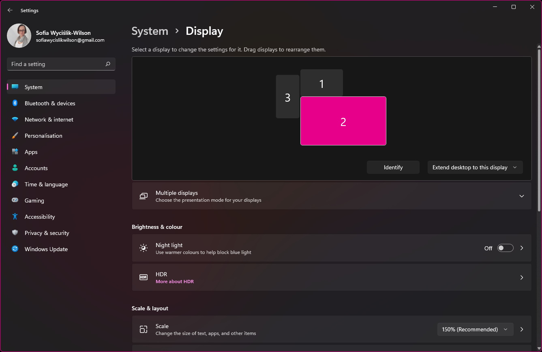Image resolution: width=542 pixels, height=352 pixels.
Task: Expand the Multiple displays section
Action: point(522,196)
